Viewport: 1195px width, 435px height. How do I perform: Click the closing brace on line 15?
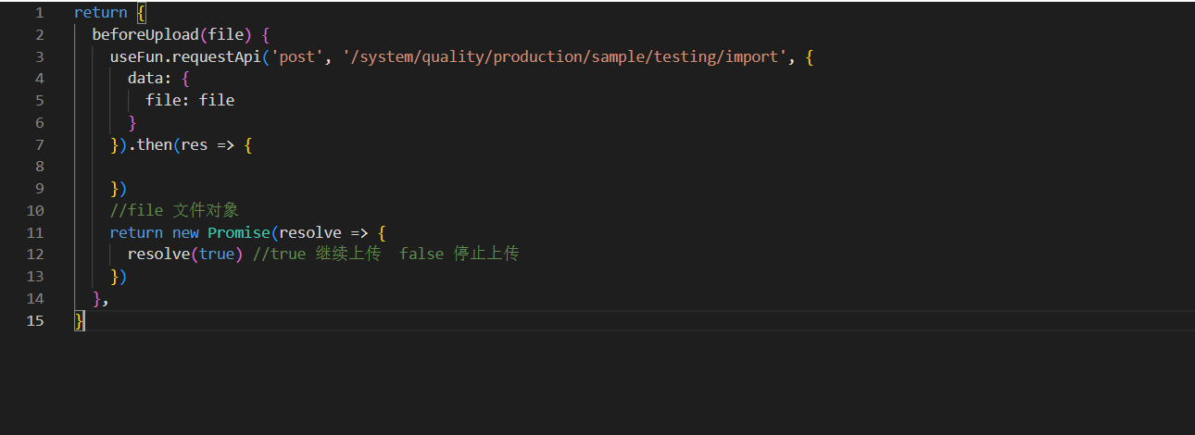click(x=80, y=320)
